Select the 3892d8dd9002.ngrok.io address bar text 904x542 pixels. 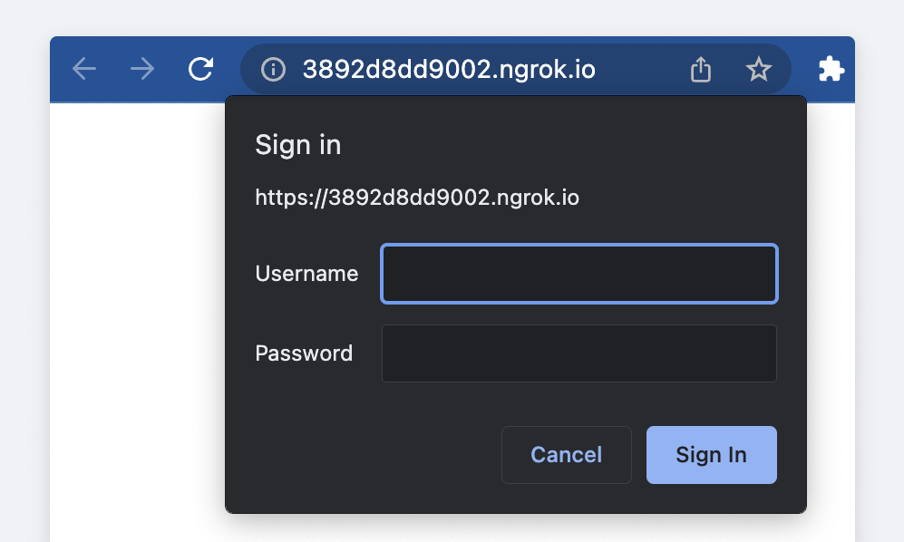(x=449, y=69)
